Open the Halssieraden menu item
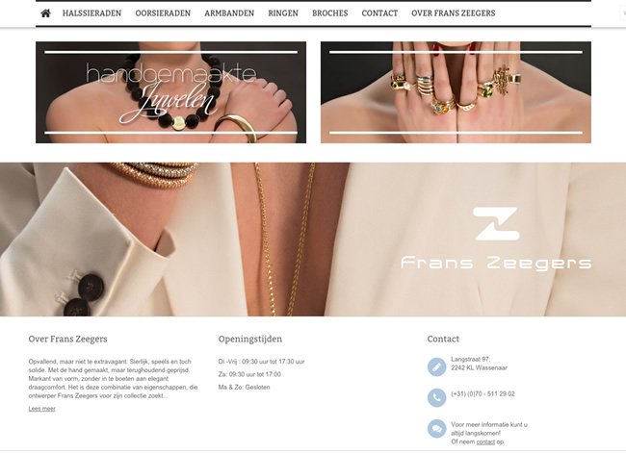Screen dimensions: 626x454 tap(91, 13)
